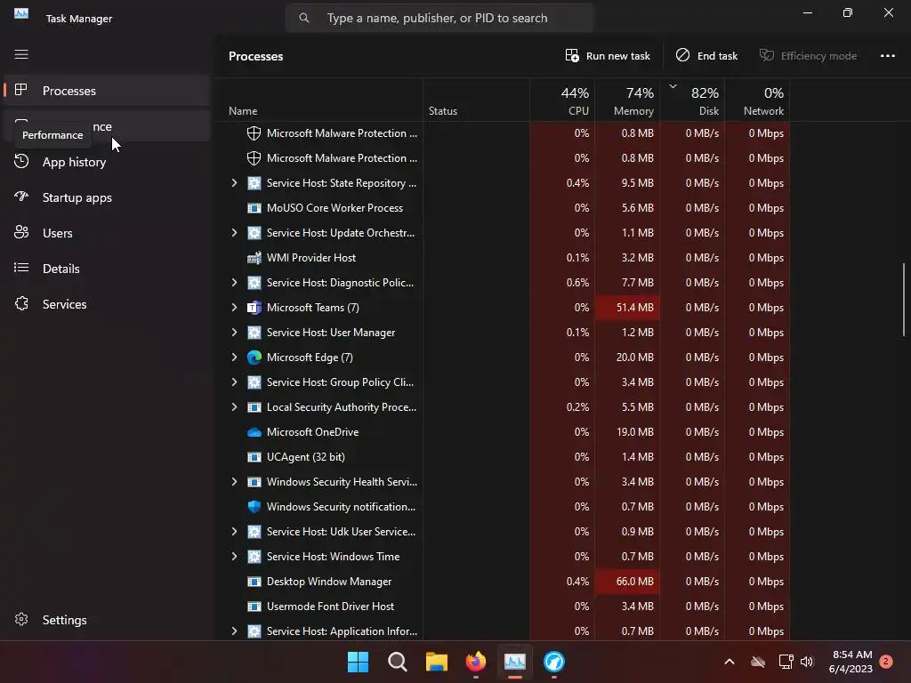Open Task Manager Settings
Screen dimensions: 911x683
pyautogui.click(x=107, y=620)
